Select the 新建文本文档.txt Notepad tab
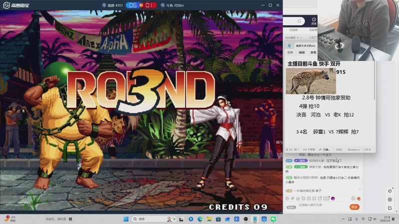399x224 pixels. [x=305, y=46]
